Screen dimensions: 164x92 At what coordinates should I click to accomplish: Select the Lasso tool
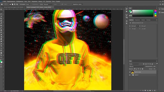pyautogui.click(x=1, y=14)
